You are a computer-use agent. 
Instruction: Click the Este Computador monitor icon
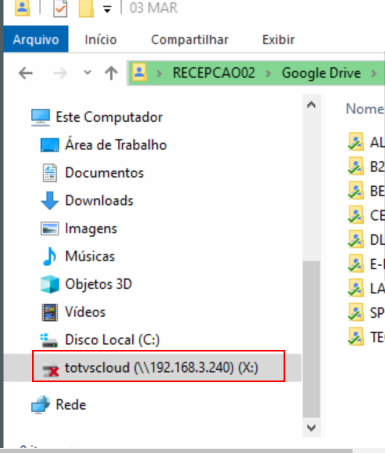pos(41,118)
